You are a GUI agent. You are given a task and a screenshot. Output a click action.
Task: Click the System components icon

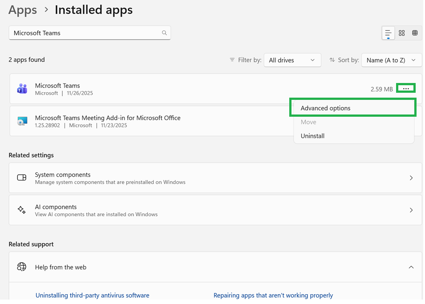[x=22, y=178]
